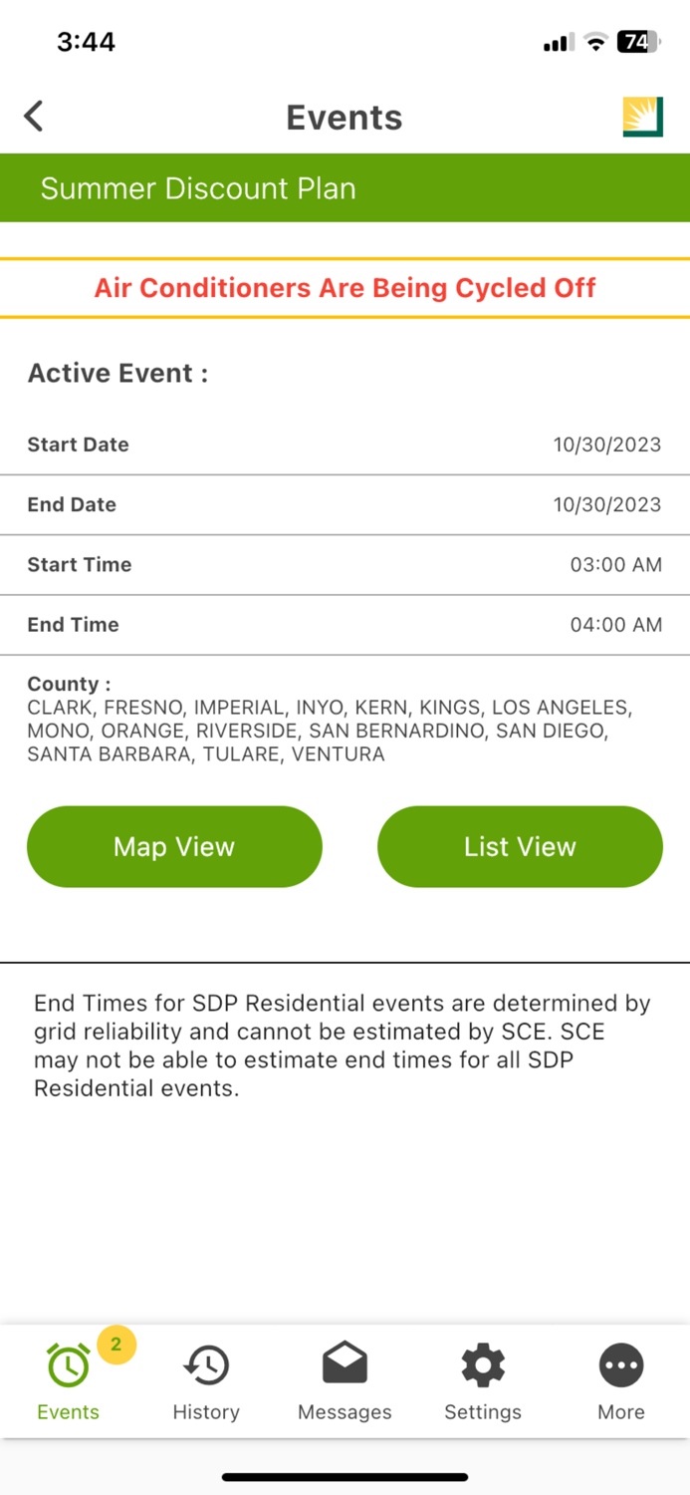The height and width of the screenshot is (1495, 690).
Task: Open the Events tab with alarm clock icon
Action: coord(68,1366)
